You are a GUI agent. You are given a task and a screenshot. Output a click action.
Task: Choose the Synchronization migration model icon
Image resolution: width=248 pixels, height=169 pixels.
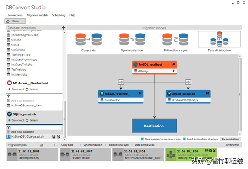(132, 39)
